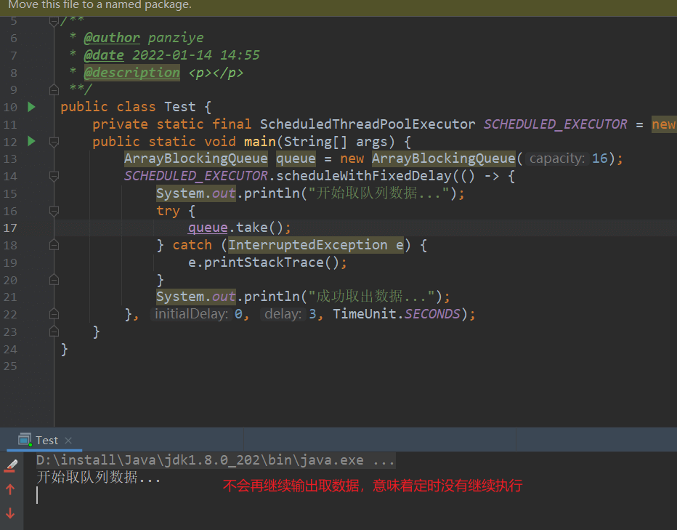The height and width of the screenshot is (530, 677).
Task: Click the e.printStackTrace() statement
Action: (x=267, y=262)
